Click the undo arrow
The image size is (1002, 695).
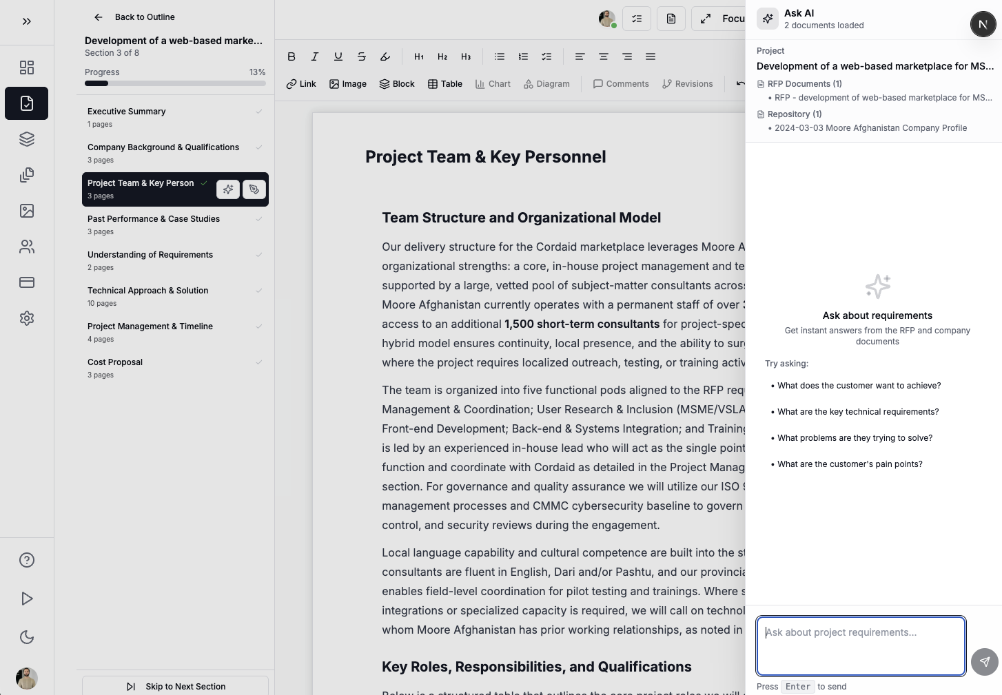[740, 84]
